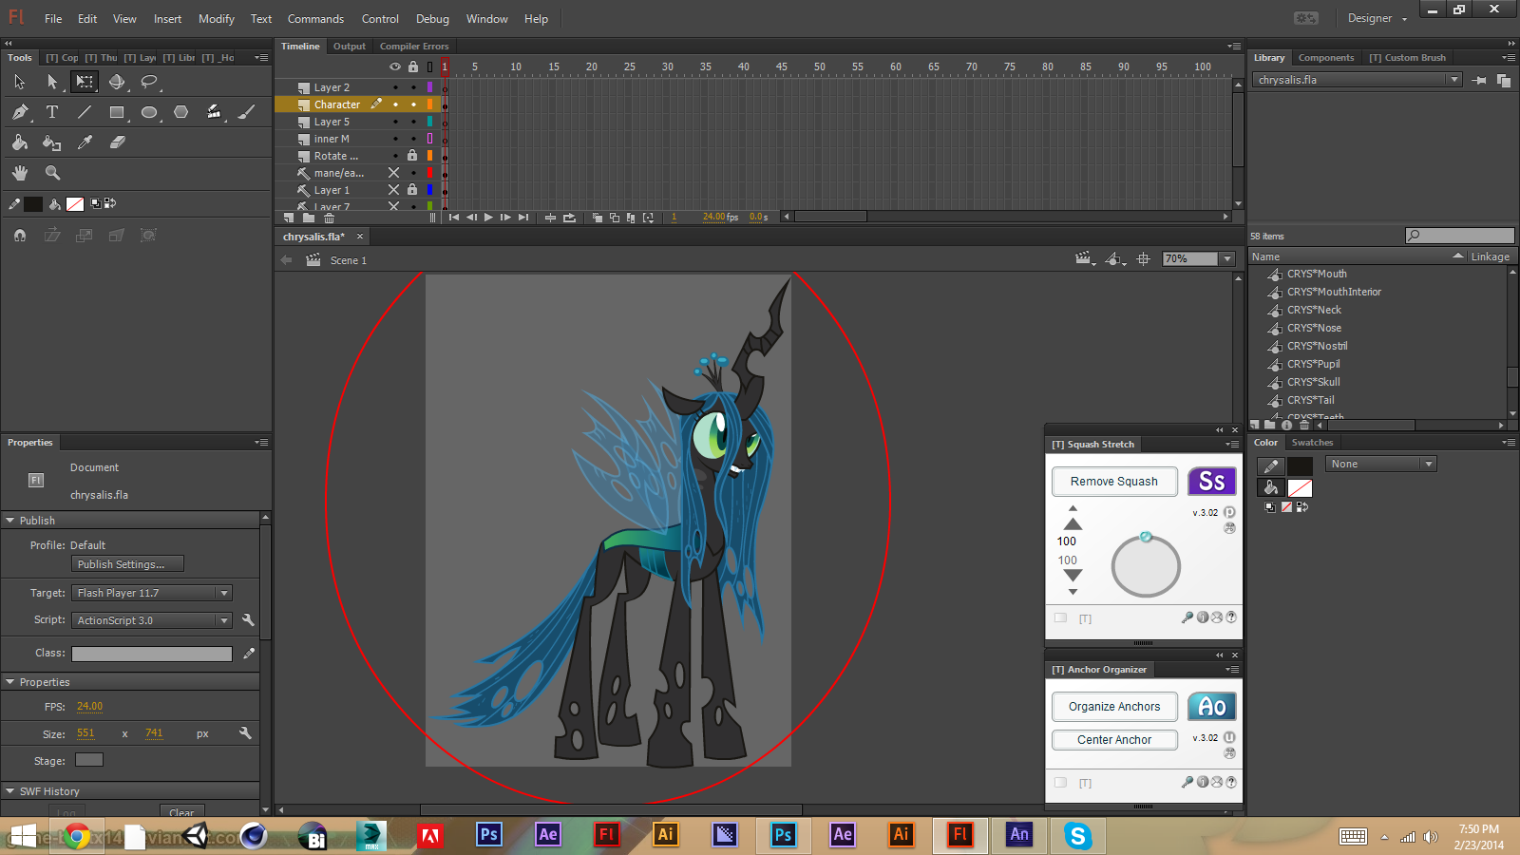Select the Eyedropper tool

click(x=85, y=142)
